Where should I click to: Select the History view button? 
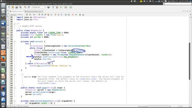(20, 15)
